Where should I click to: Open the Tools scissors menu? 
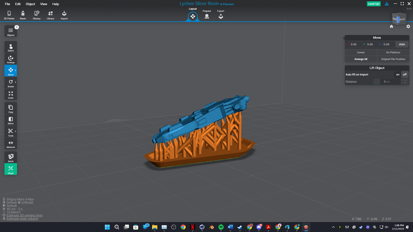(x=11, y=132)
